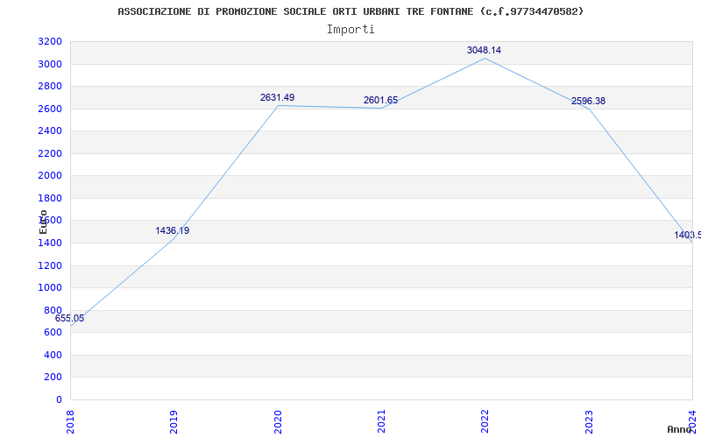Image resolution: width=701 pixels, height=438 pixels.
Task: Select the 2021 x-axis label
Action: pyautogui.click(x=381, y=421)
